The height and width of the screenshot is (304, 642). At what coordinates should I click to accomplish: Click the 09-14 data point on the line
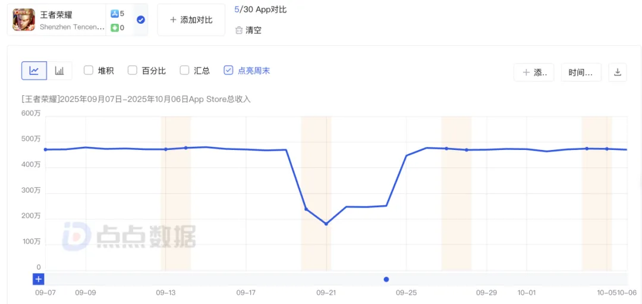pos(186,148)
